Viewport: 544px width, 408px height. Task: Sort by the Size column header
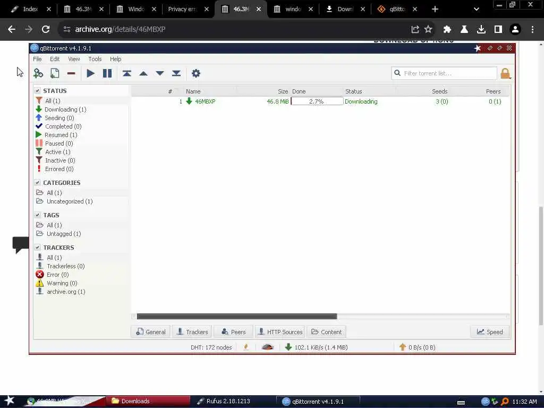pos(283,91)
